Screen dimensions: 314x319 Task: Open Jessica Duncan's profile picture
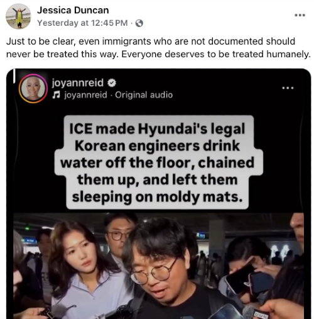(18, 16)
